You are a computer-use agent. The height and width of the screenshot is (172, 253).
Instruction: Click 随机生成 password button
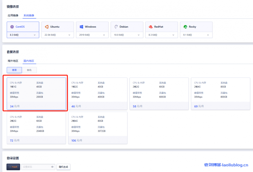point(63,167)
